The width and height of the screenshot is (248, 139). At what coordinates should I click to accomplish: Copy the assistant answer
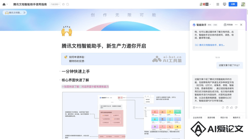pos(227,107)
